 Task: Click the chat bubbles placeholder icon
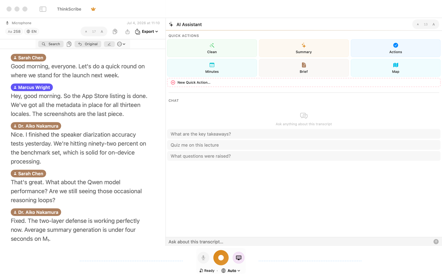point(304,116)
